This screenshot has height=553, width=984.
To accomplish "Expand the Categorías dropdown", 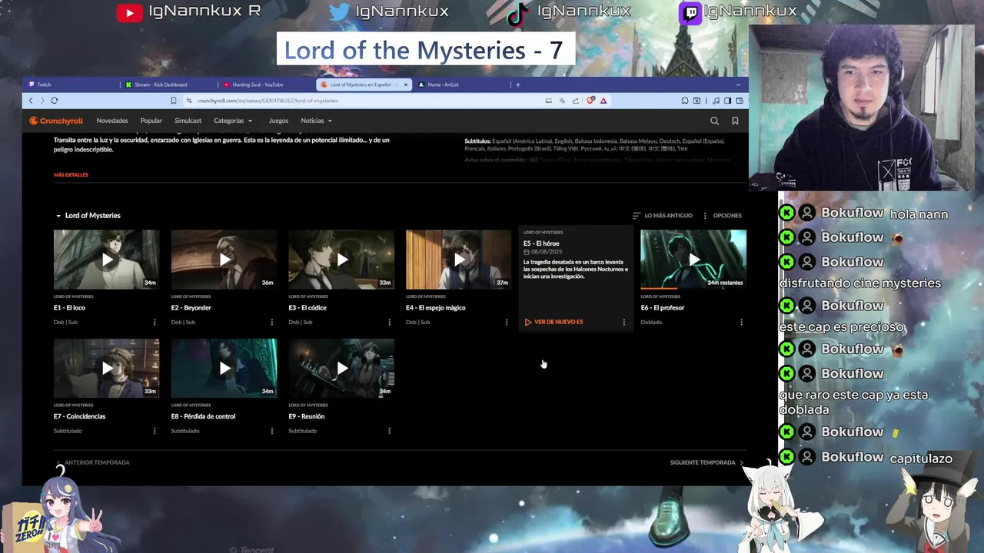I will point(233,121).
